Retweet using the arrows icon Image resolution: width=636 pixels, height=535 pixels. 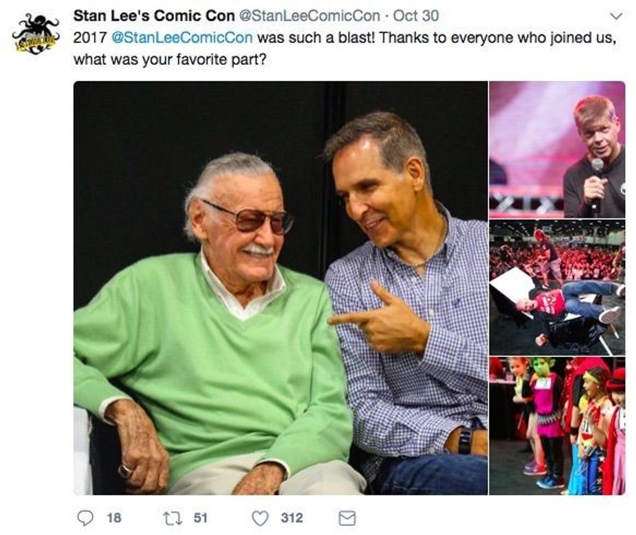pyautogui.click(x=173, y=517)
